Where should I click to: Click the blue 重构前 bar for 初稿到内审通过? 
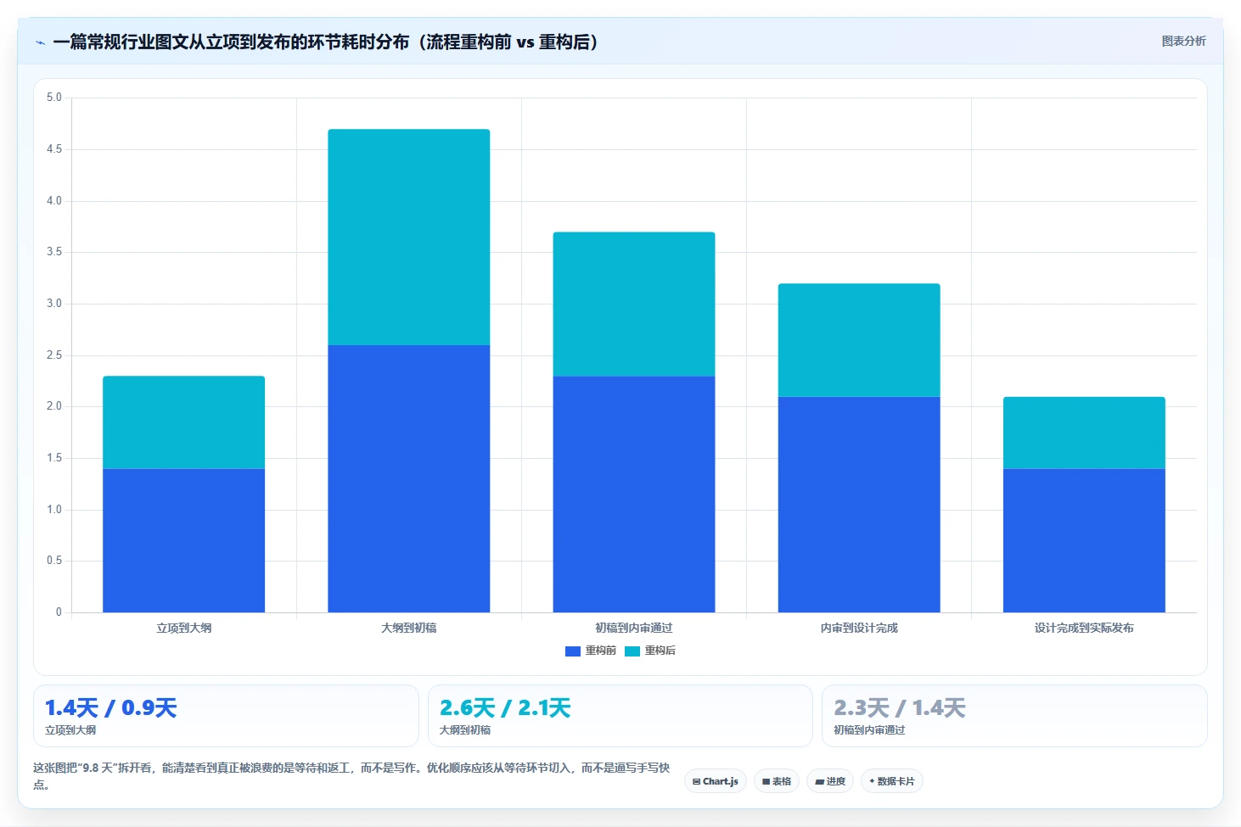click(x=634, y=494)
